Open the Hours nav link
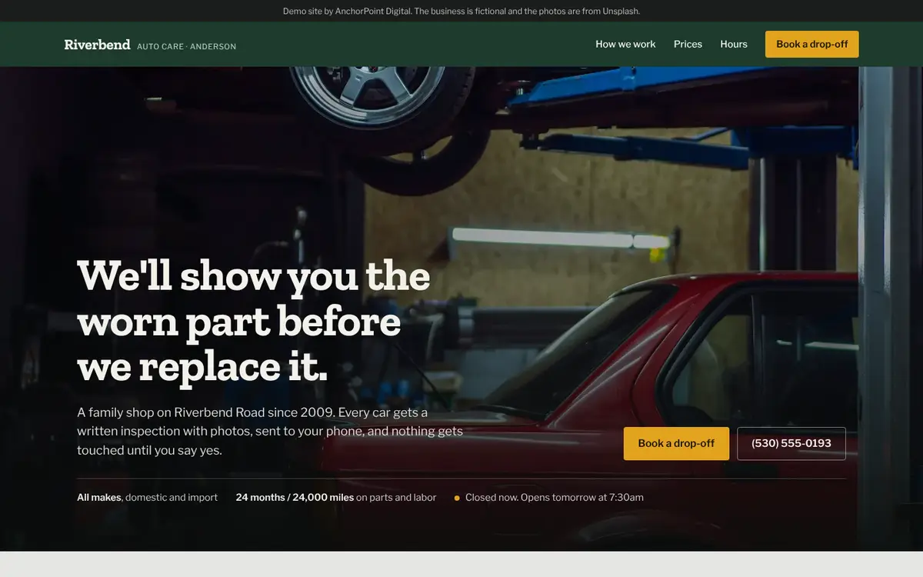The height and width of the screenshot is (577, 923). pos(734,44)
